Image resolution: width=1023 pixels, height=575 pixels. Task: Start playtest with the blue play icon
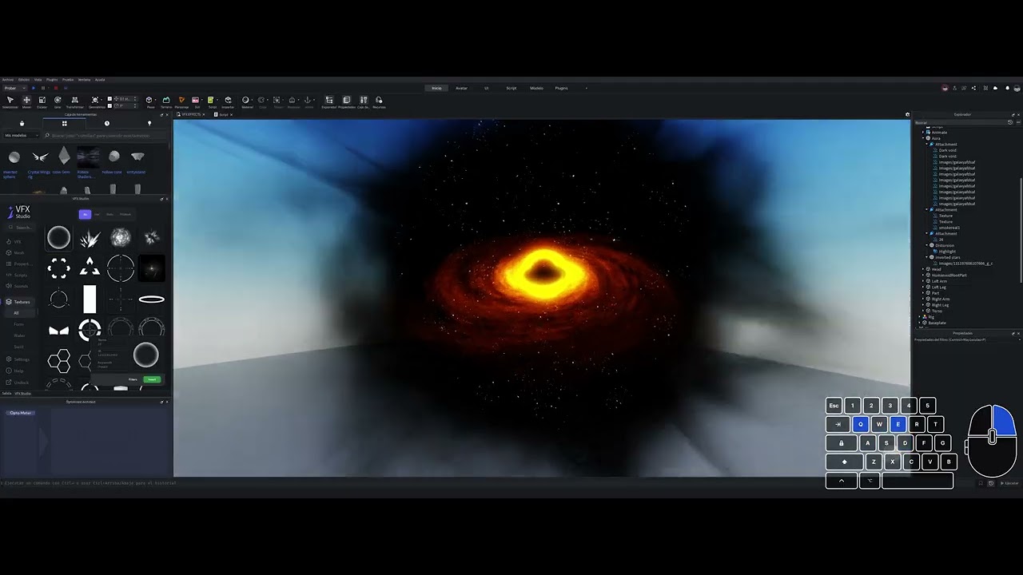[34, 88]
